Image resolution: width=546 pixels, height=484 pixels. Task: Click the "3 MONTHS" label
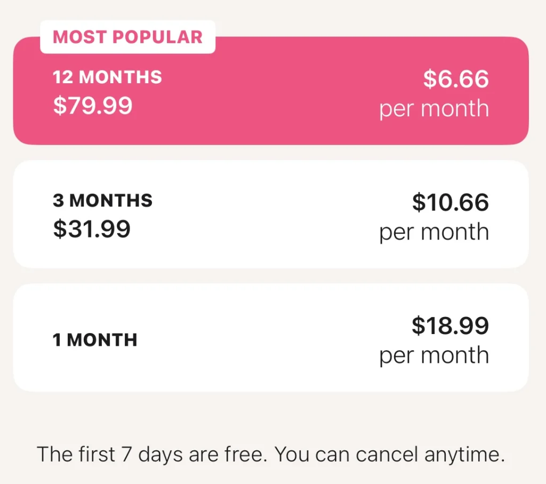(x=102, y=201)
